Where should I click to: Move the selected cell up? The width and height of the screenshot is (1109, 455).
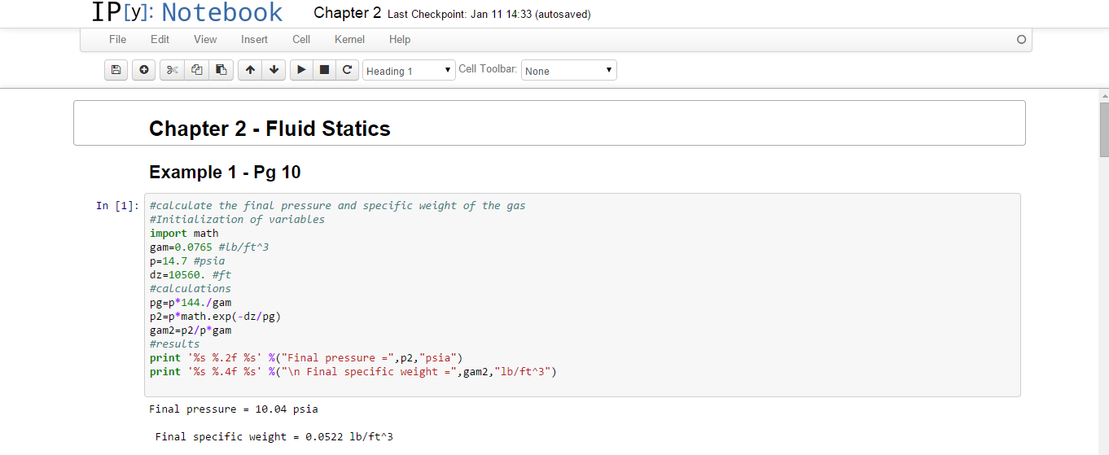(x=250, y=71)
